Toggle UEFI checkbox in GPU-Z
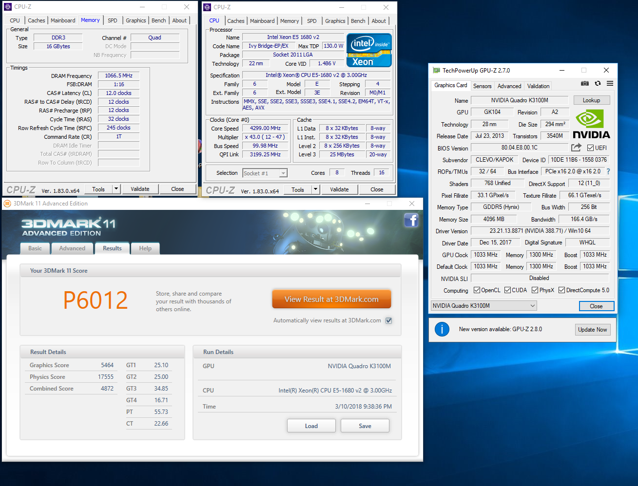Image resolution: width=638 pixels, height=486 pixels. (590, 148)
